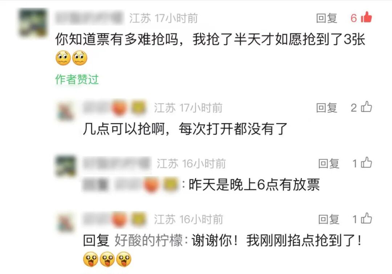Open blurred username of the top commenter
Viewport: 392px width, 274px height.
[90, 18]
